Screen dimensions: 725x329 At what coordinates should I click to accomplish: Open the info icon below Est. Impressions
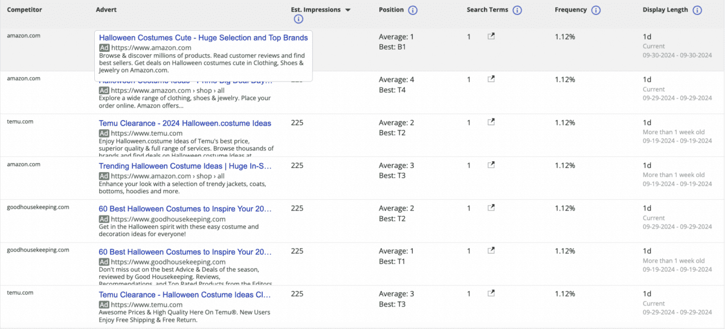[x=298, y=19]
